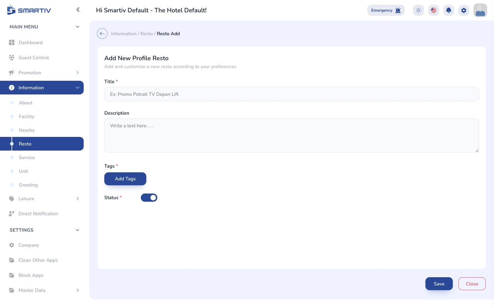
Task: Click the Add Tags button
Action: click(125, 179)
